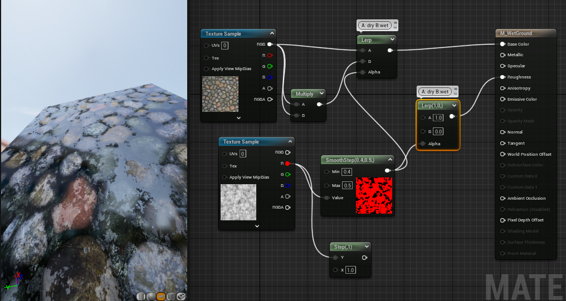Click Metallic pin on M_WetGround
The image size is (566, 301).
coord(502,55)
